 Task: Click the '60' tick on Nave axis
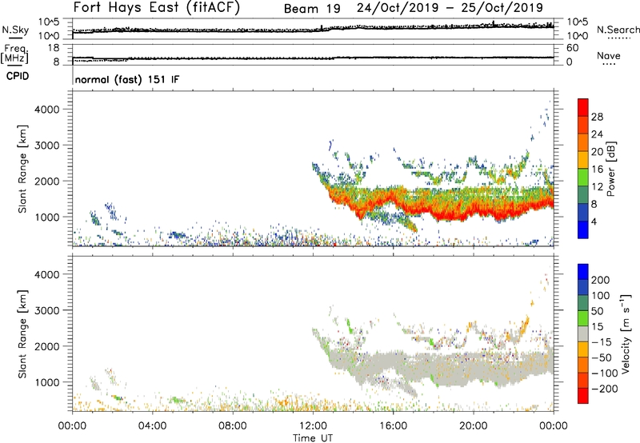[572, 48]
